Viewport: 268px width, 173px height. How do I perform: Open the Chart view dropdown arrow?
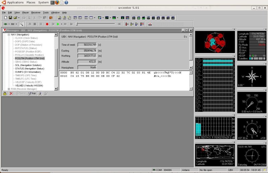tap(110, 18)
